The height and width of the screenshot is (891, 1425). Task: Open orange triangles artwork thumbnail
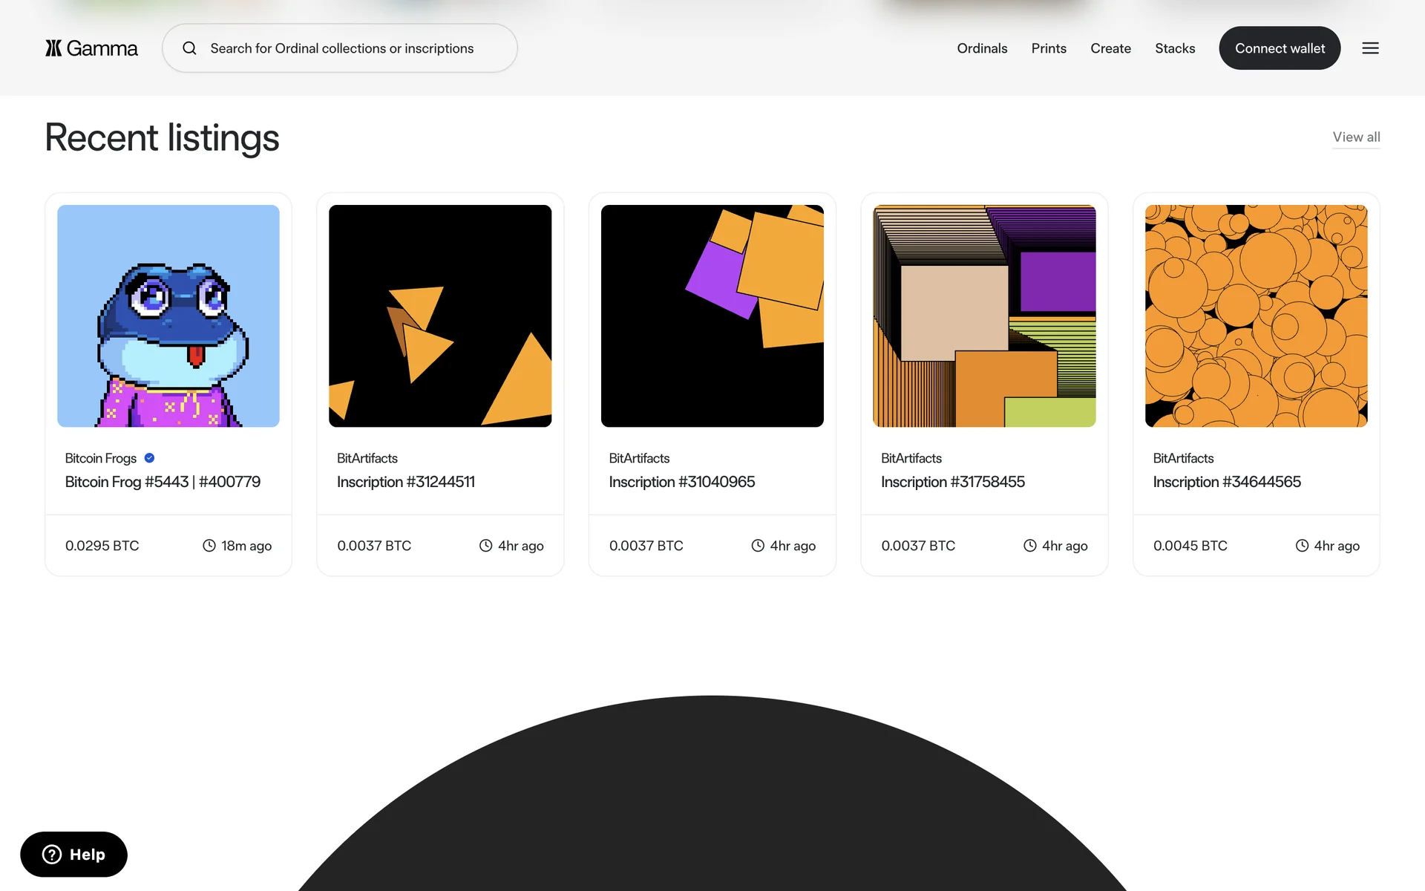pos(440,316)
